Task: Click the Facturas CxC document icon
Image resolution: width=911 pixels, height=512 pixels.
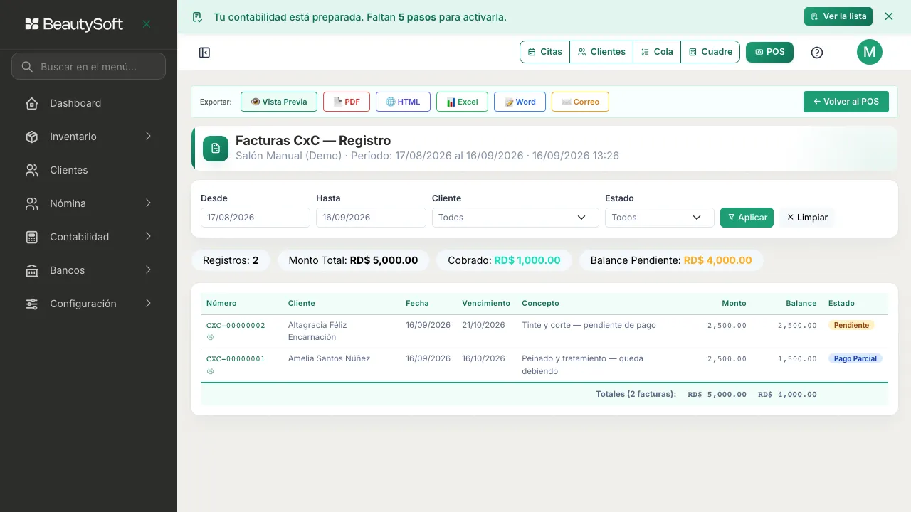Action: 216,149
